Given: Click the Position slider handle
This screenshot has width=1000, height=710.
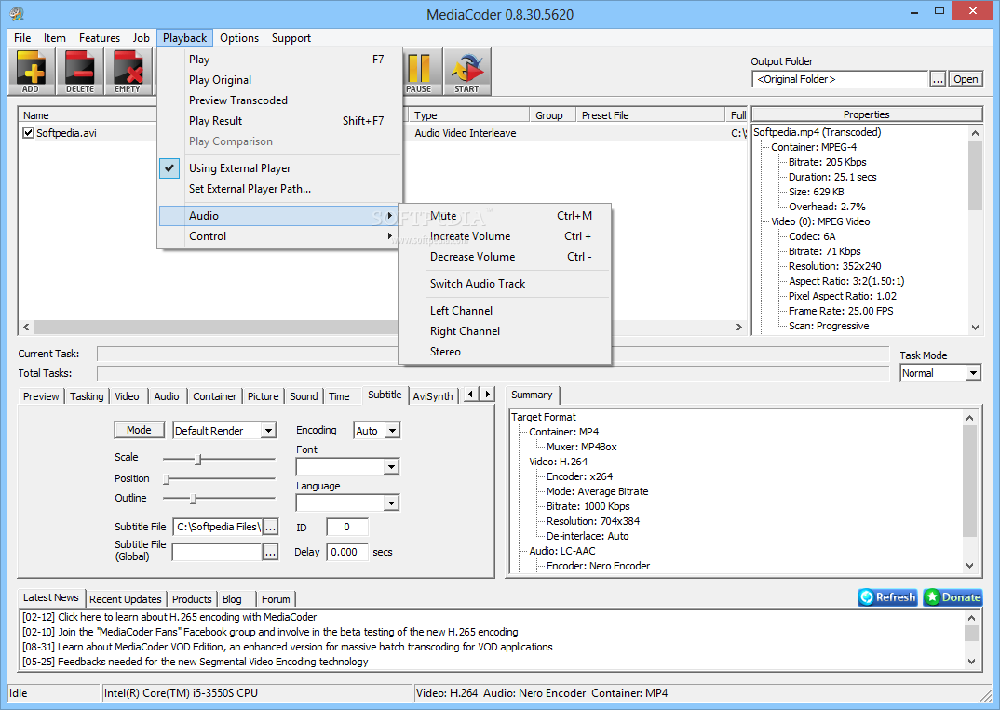Looking at the screenshot, I should [167, 478].
